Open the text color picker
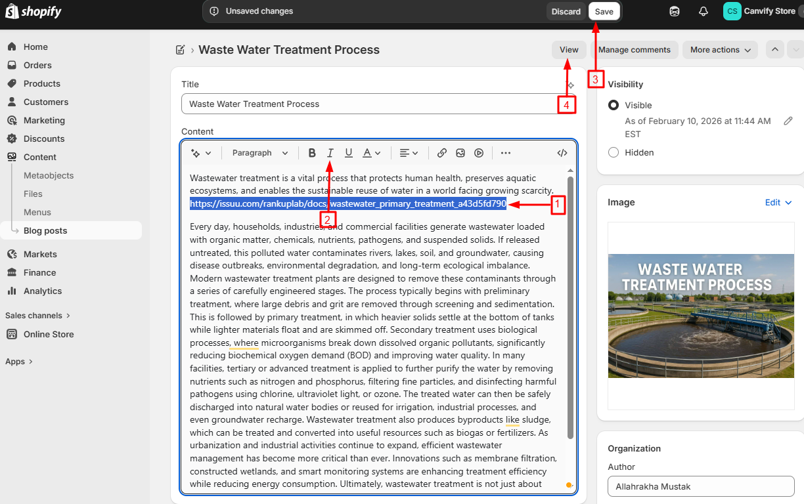Viewport: 804px width, 504px height. click(371, 153)
